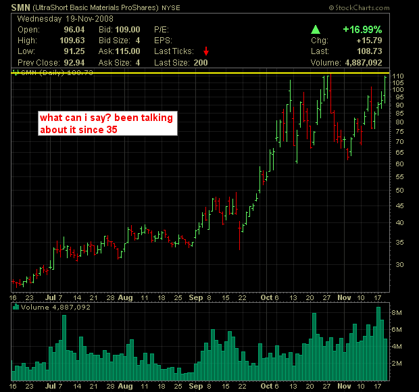Viewport: 419px width, 392px height.
Task: Click the SMN ticker title
Action: (20, 7)
